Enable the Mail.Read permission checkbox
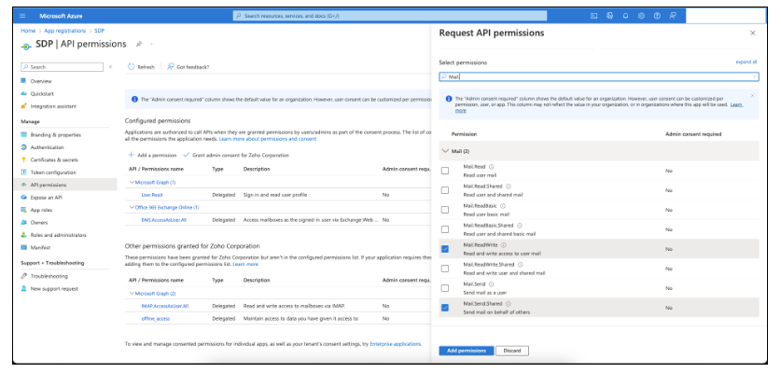781x373 pixels. tap(445, 171)
